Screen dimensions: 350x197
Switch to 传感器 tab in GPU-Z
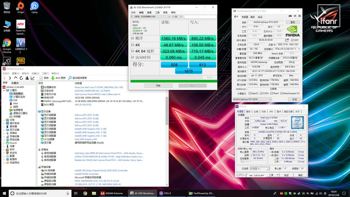245,17
